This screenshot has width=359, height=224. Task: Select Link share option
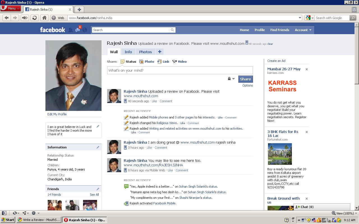163,62
